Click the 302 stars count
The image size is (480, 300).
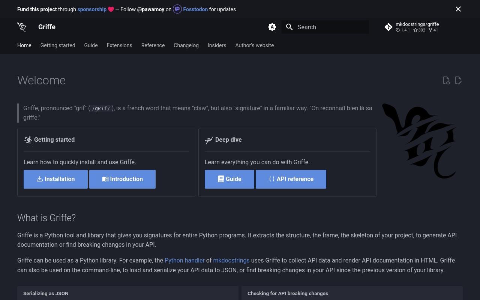[x=419, y=30]
